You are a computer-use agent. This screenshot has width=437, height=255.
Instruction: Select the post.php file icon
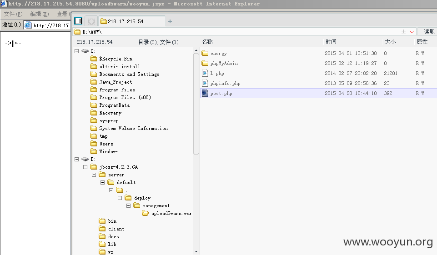(x=205, y=93)
